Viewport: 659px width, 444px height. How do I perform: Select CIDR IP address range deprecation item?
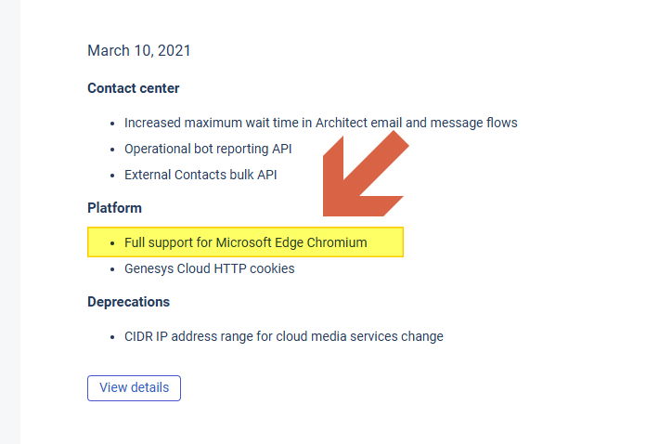pyautogui.click(x=283, y=336)
